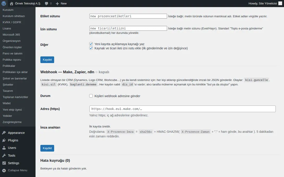
Task: Go to KVKK / GDPR page
Action: pos(12,22)
